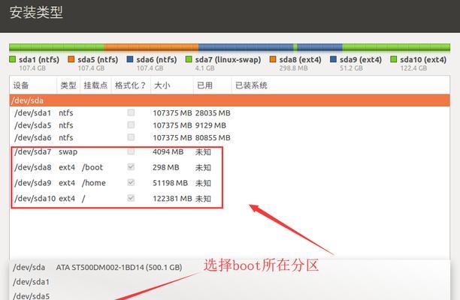The height and width of the screenshot is (300, 460).
Task: Choose /dev/sda5 in bootloader device dropdown
Action: (229, 295)
